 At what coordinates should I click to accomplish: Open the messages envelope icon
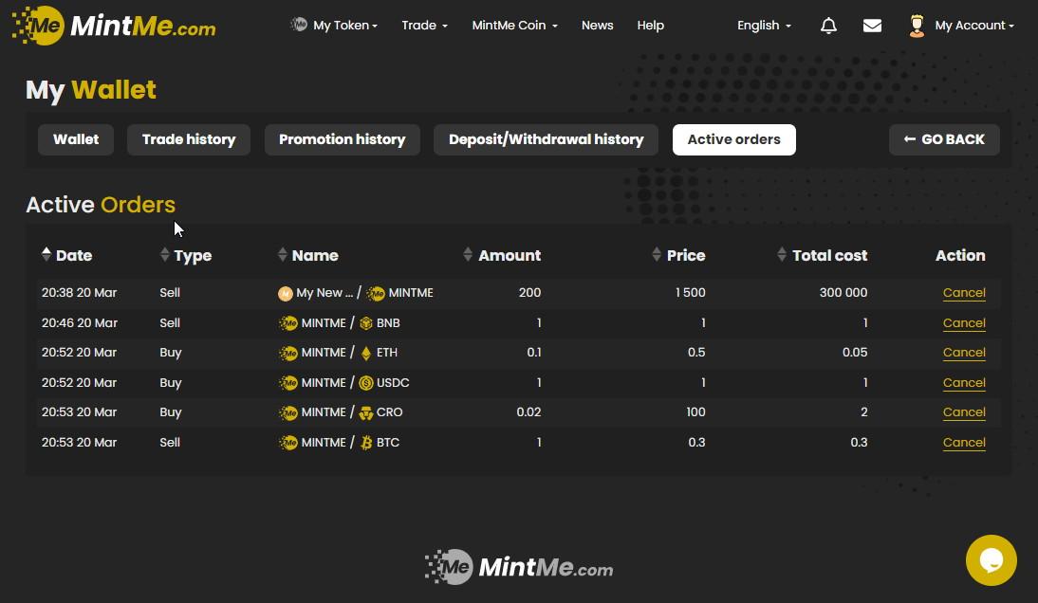[x=872, y=26]
